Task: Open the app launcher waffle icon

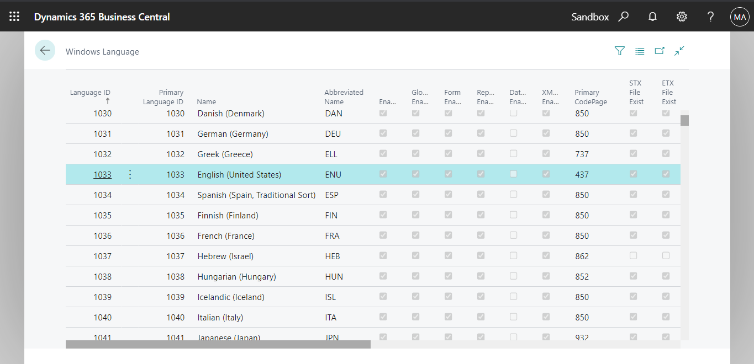Action: coord(14,17)
